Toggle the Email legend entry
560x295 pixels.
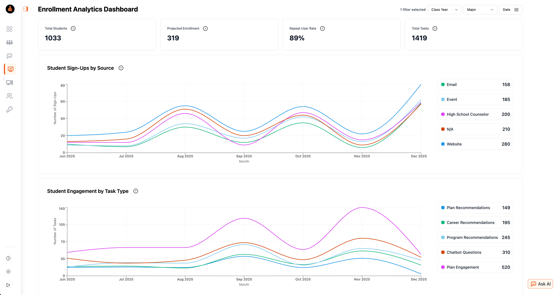[x=475, y=84]
